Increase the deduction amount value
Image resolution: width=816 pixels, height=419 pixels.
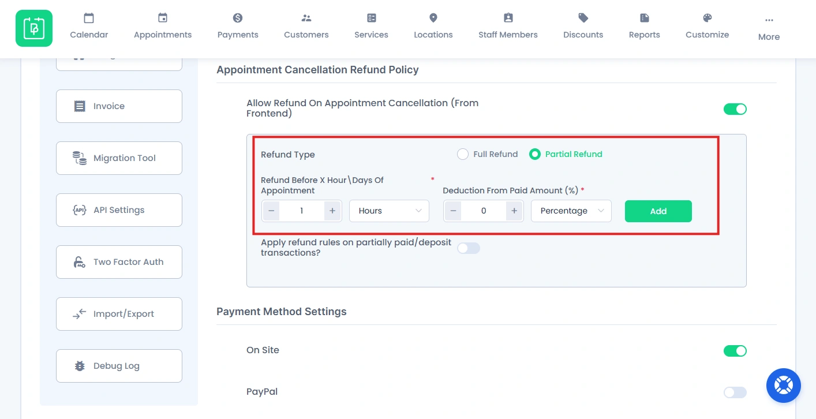coord(514,211)
